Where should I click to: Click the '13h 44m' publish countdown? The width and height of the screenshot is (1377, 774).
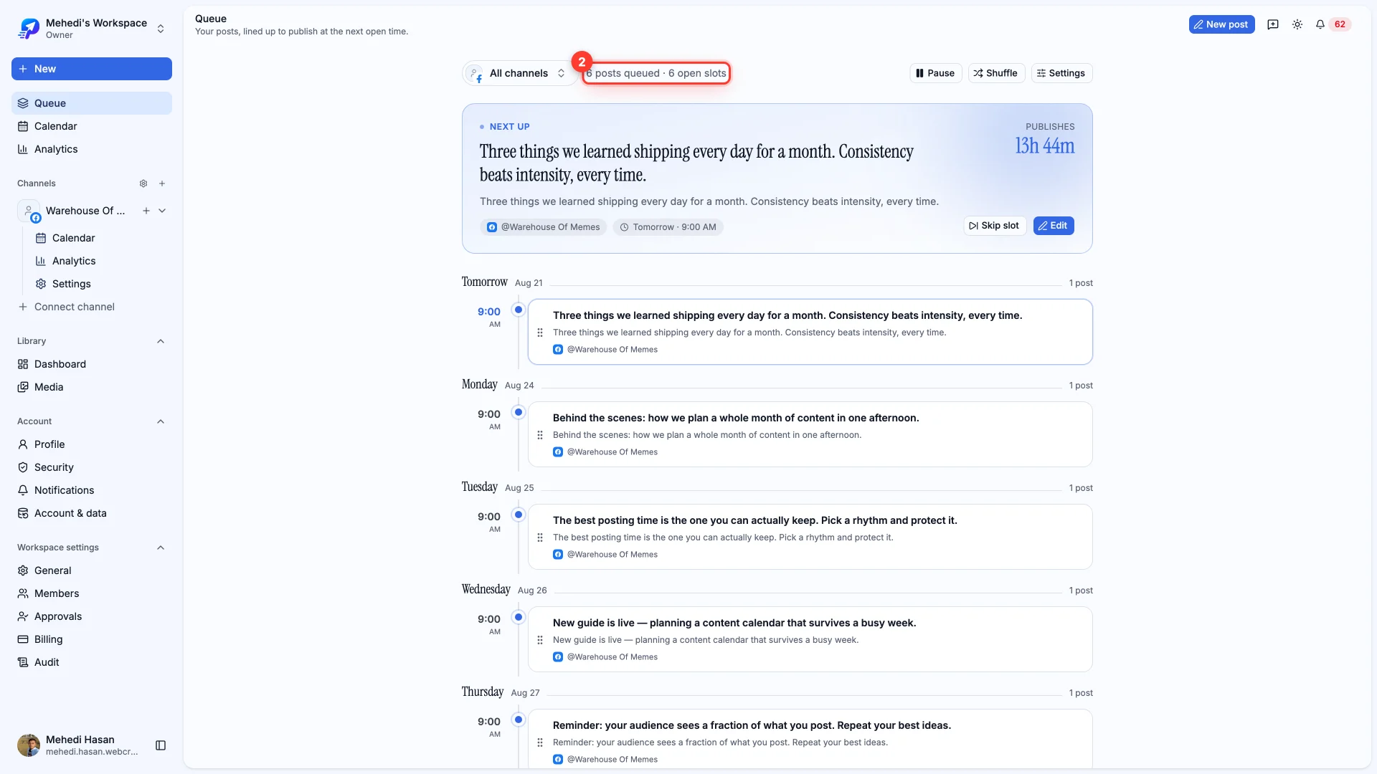click(x=1044, y=146)
